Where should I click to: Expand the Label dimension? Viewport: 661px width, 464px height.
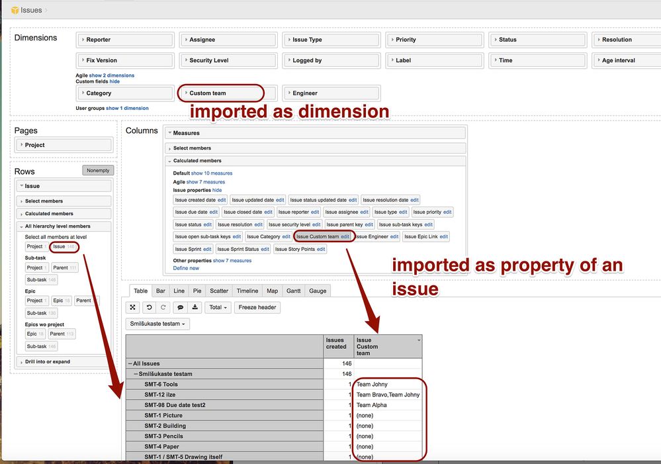point(435,60)
